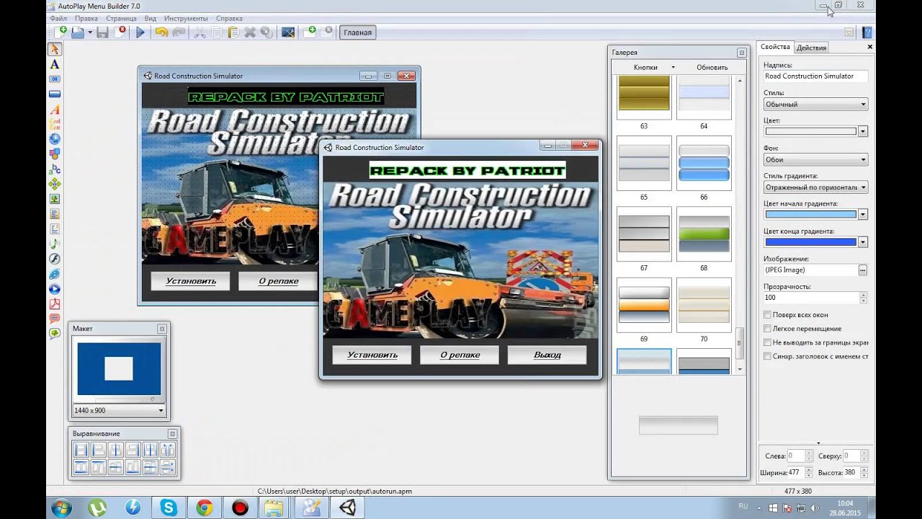The image size is (922, 519).
Task: Select the Cool Text tool
Action: point(54,124)
